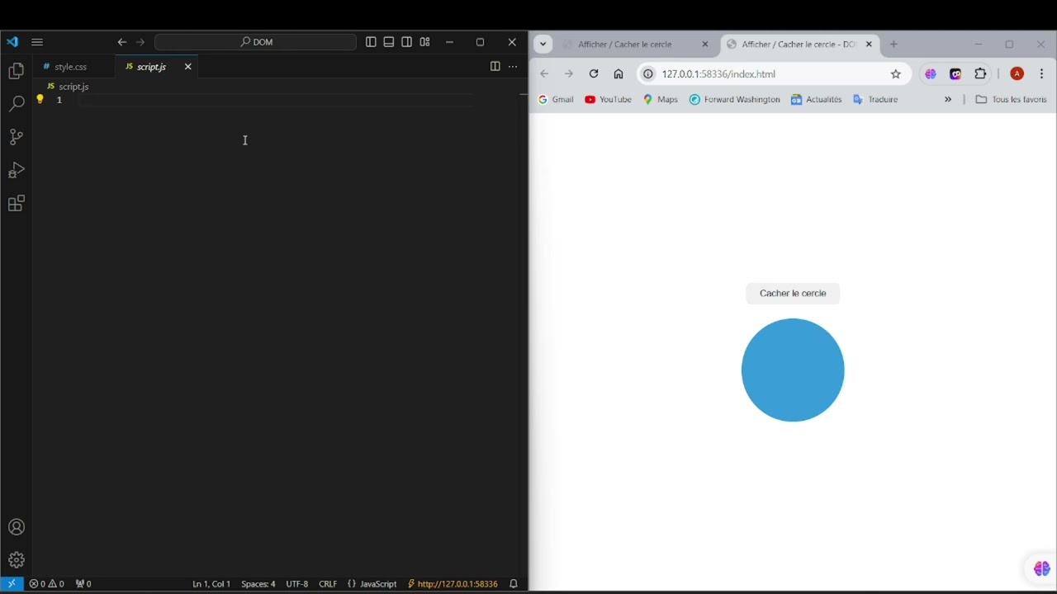
Task: Toggle the bottom panel layout icon
Action: (x=389, y=42)
